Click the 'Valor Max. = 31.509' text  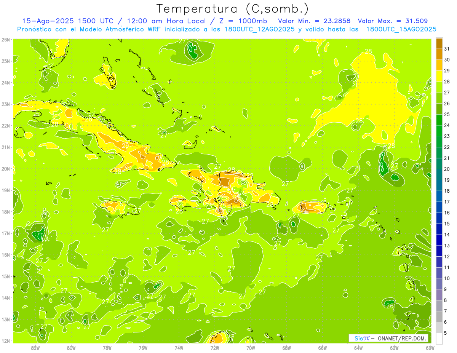tap(393, 21)
